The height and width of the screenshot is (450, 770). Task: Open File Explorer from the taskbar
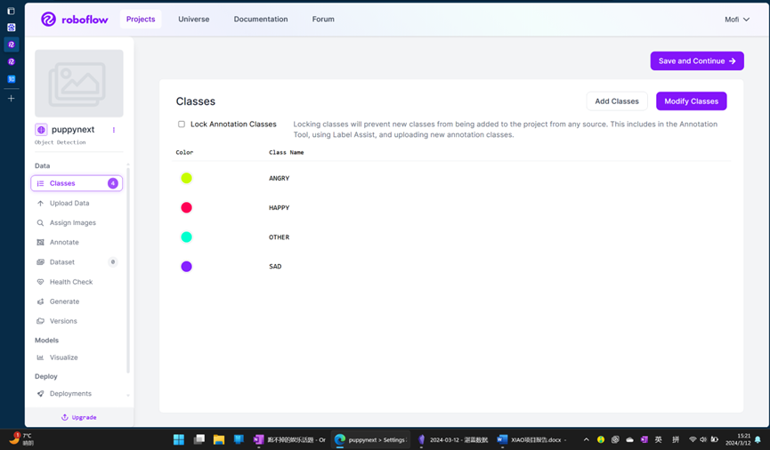tap(218, 439)
